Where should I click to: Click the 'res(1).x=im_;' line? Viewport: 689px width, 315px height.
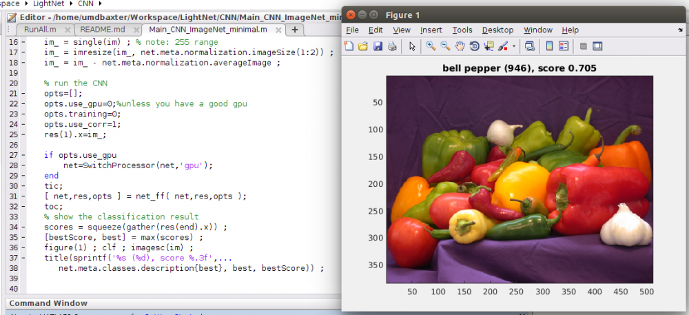tap(75, 134)
